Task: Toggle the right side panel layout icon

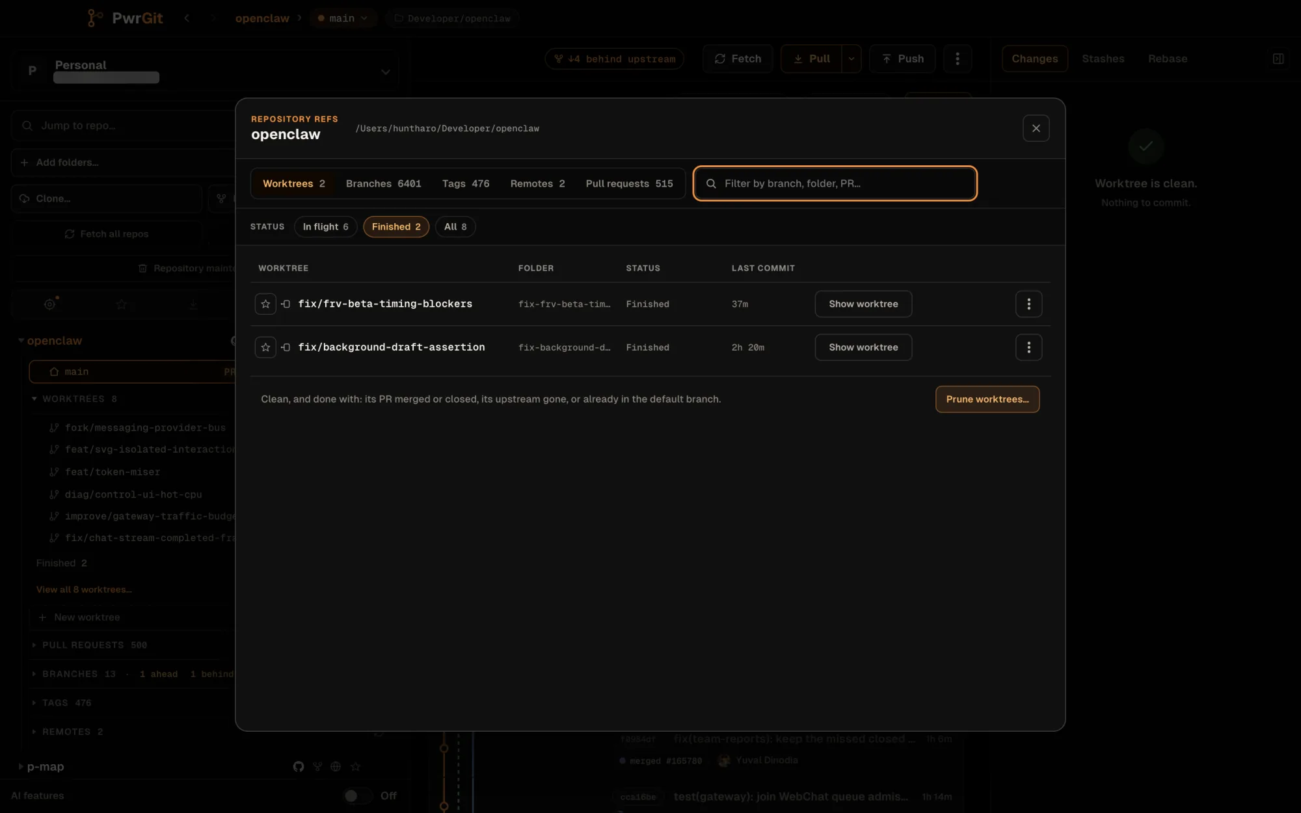Action: [1278, 59]
